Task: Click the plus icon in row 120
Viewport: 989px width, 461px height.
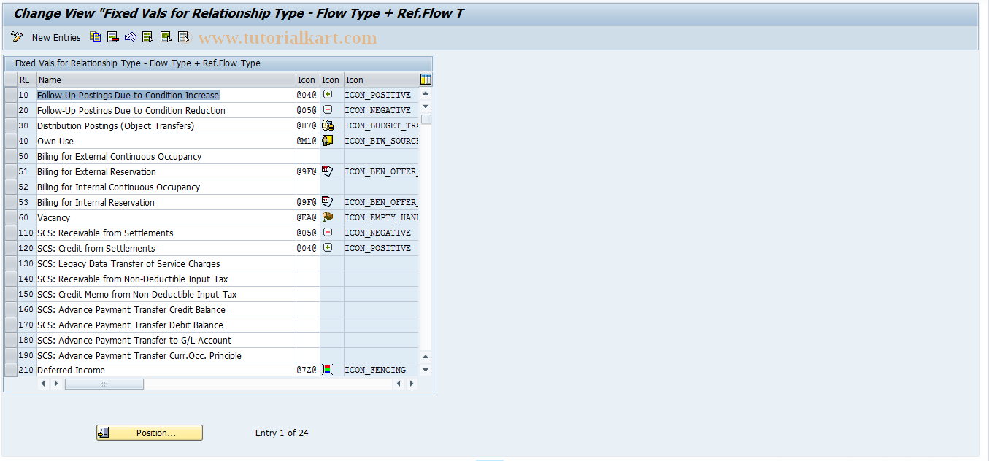Action: tap(328, 248)
